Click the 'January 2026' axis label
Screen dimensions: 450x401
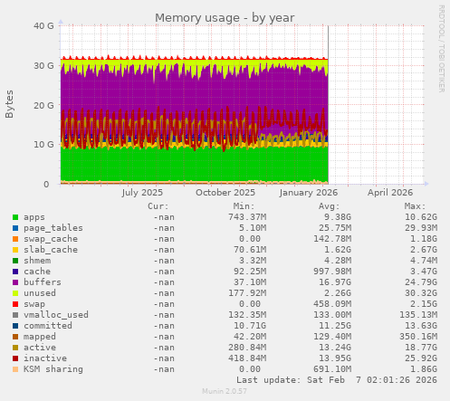click(x=309, y=193)
